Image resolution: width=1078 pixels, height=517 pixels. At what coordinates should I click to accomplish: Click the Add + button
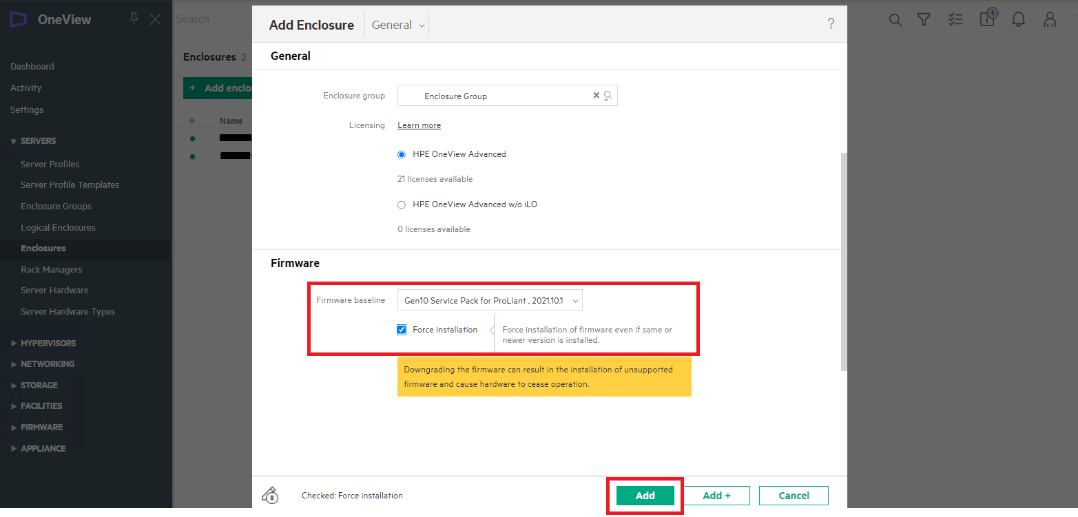716,496
